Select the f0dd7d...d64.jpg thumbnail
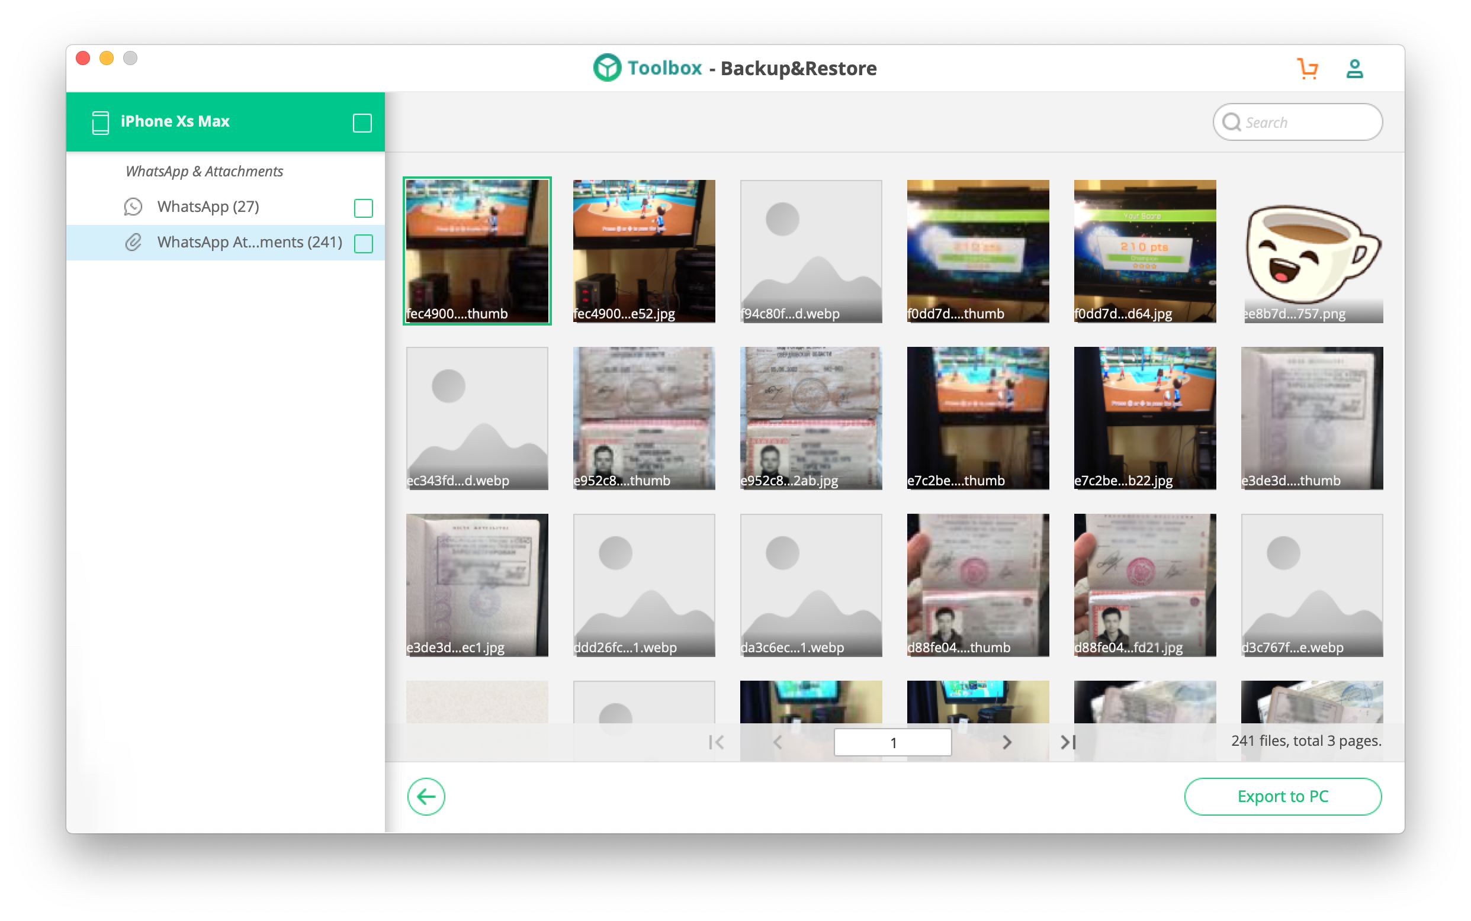The image size is (1471, 921). [x=1144, y=251]
